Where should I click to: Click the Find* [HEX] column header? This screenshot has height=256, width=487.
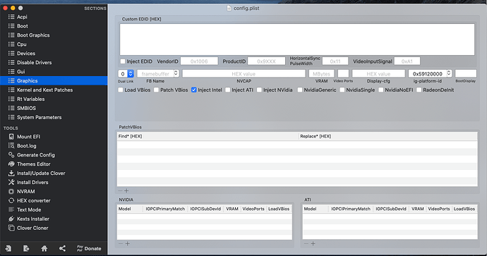pos(208,136)
